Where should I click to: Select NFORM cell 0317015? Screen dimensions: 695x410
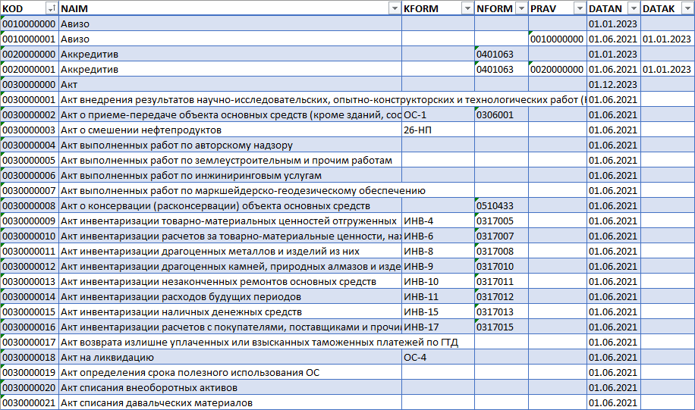[x=502, y=327]
